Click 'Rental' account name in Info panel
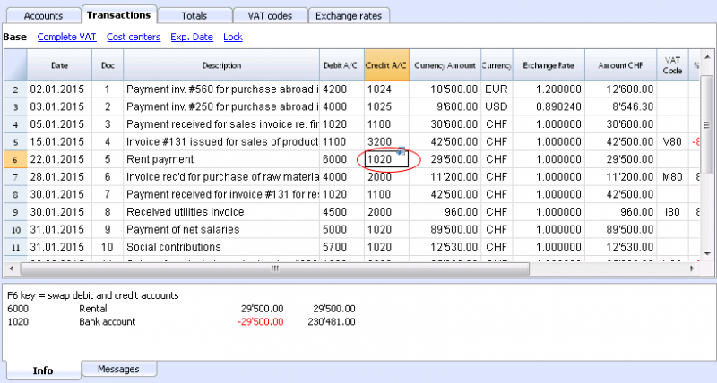717x383 pixels. [x=93, y=309]
